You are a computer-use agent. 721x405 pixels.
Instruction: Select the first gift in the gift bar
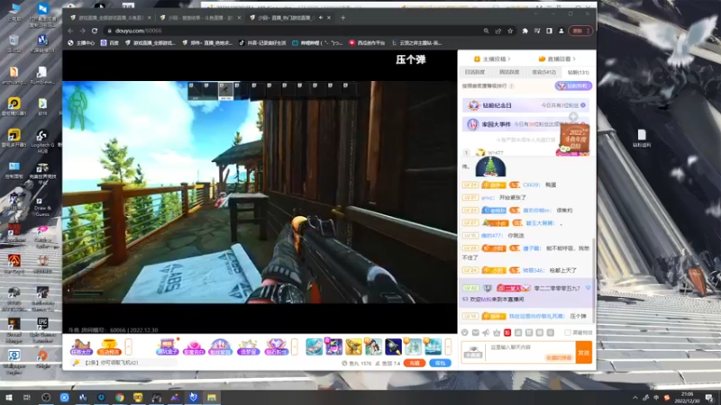[314, 346]
